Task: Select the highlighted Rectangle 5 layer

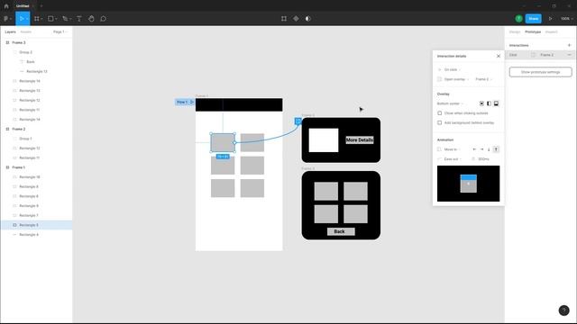Action: pos(36,225)
